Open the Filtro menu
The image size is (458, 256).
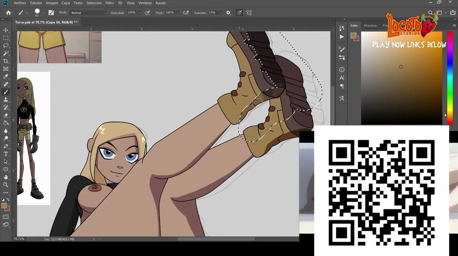tap(109, 3)
